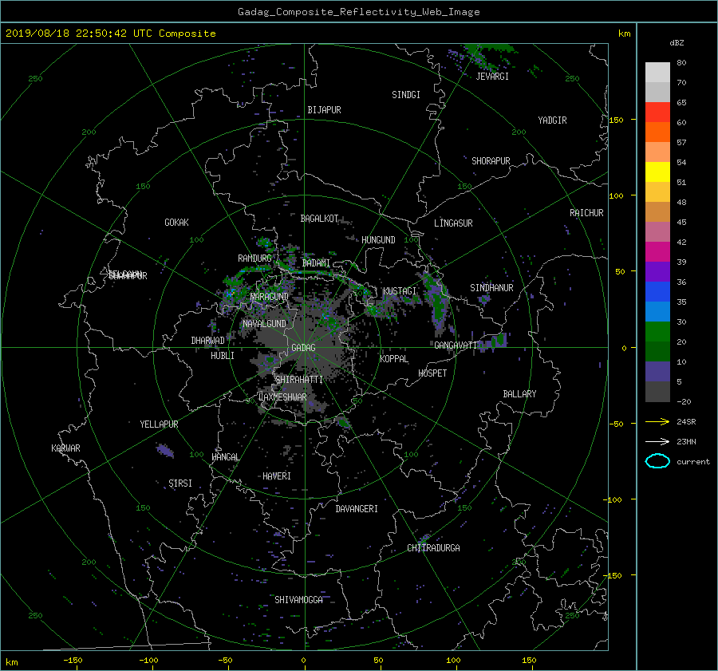Click the SHORAPUR city label
The image size is (718, 671).
[491, 161]
